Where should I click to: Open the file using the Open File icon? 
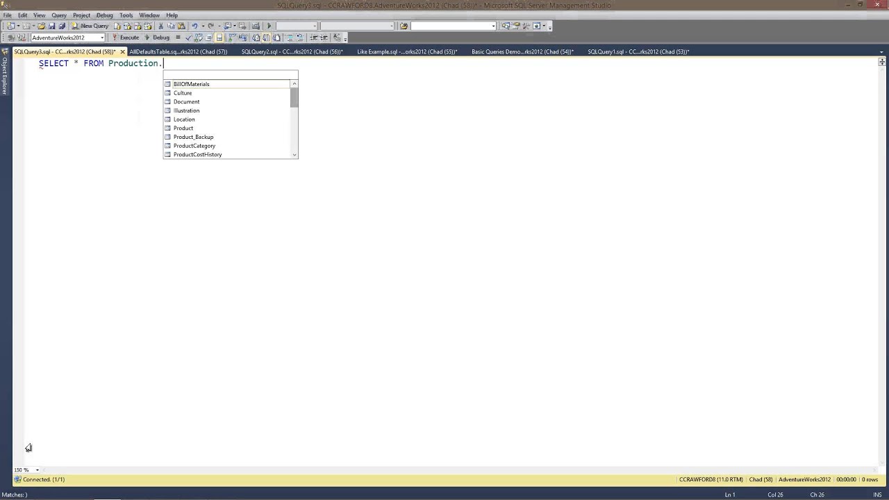click(x=42, y=26)
